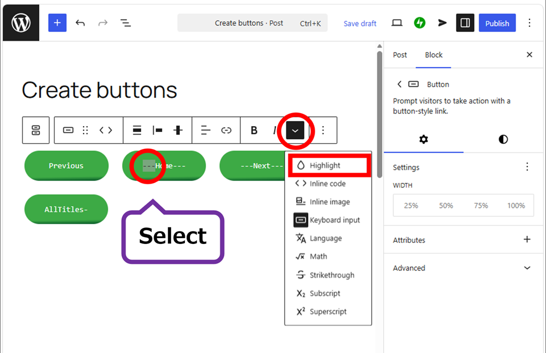This screenshot has height=353, width=546.
Task: Open the gear Settings tab
Action: coord(423,140)
